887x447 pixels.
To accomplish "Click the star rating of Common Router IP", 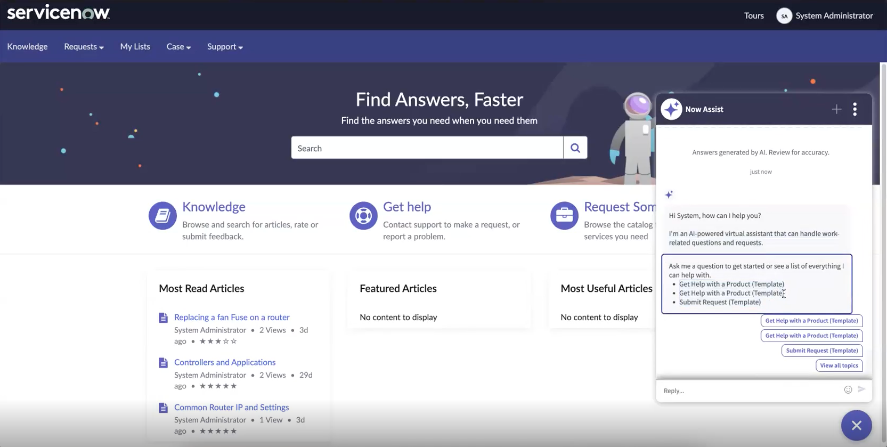I will 218,431.
